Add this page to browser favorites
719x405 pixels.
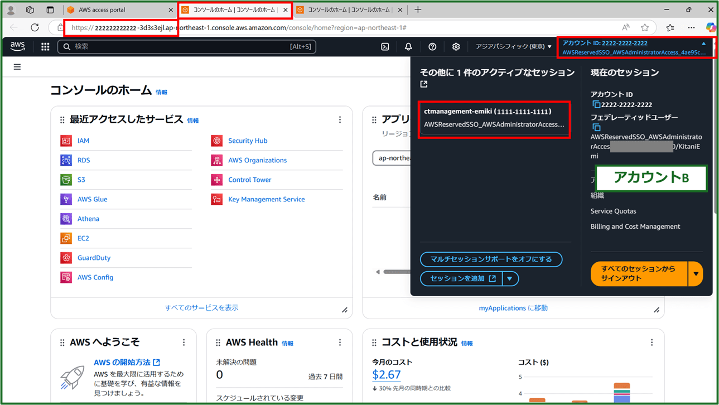coord(645,27)
